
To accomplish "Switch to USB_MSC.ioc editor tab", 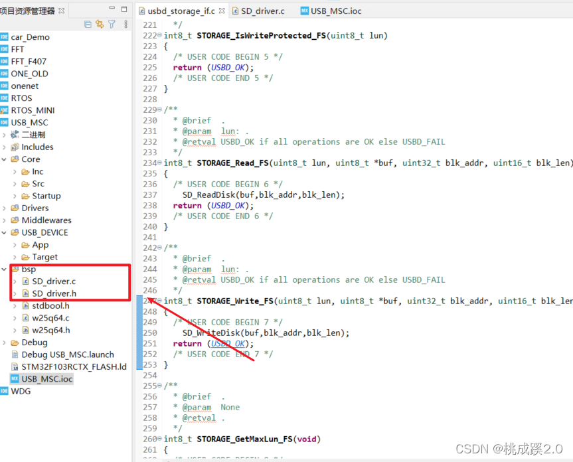I will click(x=331, y=11).
